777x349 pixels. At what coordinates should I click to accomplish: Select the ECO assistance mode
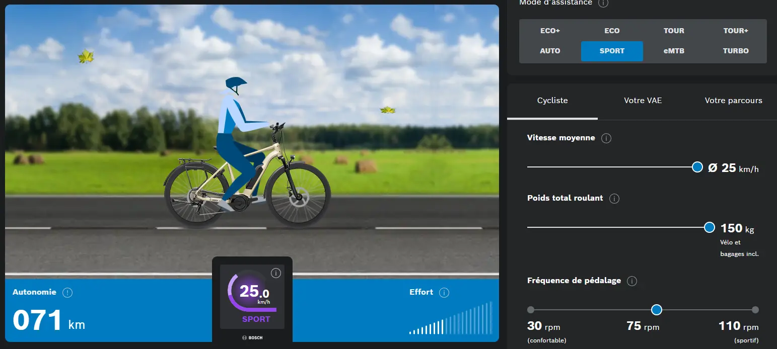[x=612, y=31]
